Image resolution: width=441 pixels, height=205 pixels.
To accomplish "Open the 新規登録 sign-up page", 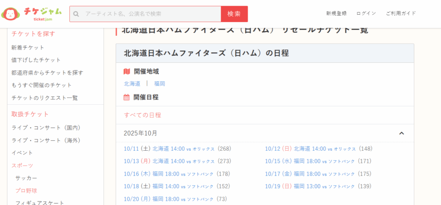I will pos(336,13).
